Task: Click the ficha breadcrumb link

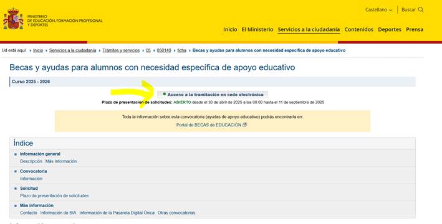Action: 182,50
